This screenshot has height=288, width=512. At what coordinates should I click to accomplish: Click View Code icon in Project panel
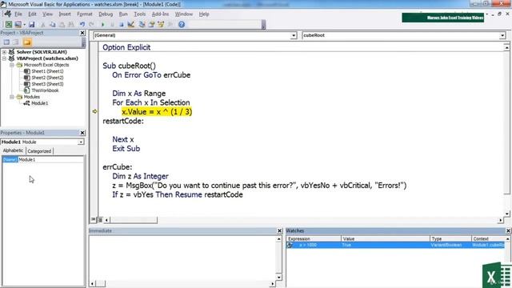(6, 42)
